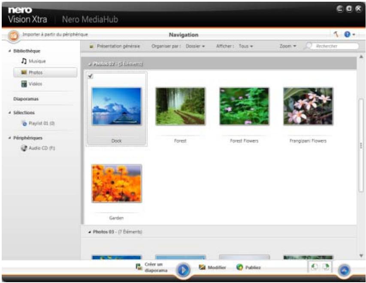Click the Playlist 01 disc icon
This screenshot has width=366, height=283.
click(x=24, y=123)
